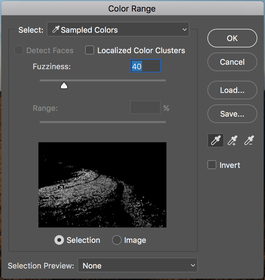Click the Fuzziness slider handle
265x280 pixels.
coord(64,85)
